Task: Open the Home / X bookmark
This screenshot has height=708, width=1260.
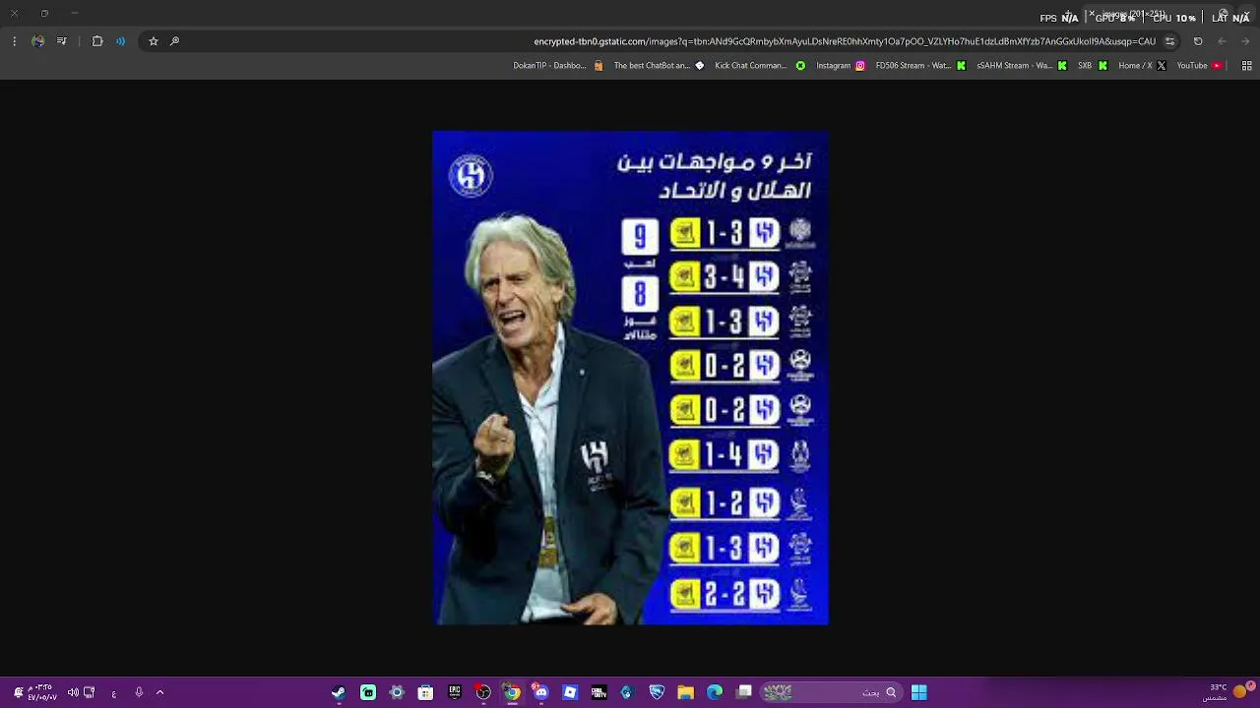Action: point(1142,66)
